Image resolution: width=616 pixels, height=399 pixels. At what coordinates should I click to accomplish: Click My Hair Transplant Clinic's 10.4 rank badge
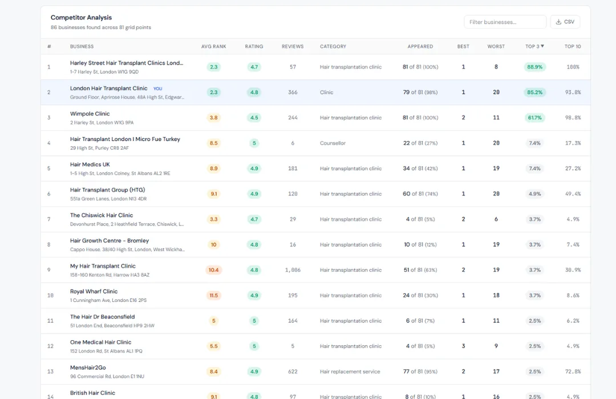[x=213, y=270]
